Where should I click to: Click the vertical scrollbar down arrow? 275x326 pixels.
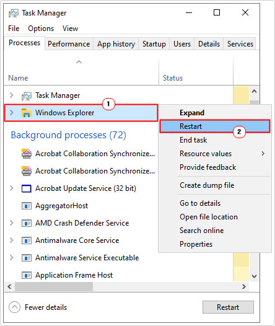(x=254, y=276)
